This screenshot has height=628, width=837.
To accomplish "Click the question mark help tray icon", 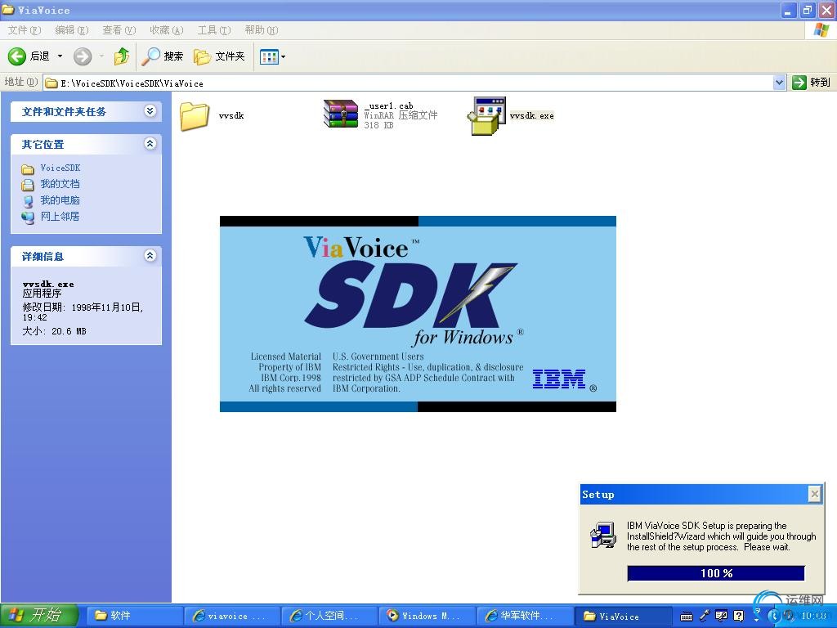I will click(739, 616).
